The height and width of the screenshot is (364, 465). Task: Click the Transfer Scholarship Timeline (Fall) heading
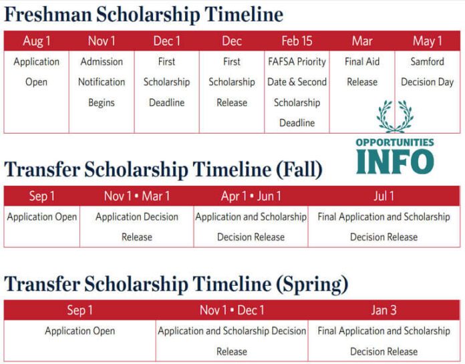(163, 170)
